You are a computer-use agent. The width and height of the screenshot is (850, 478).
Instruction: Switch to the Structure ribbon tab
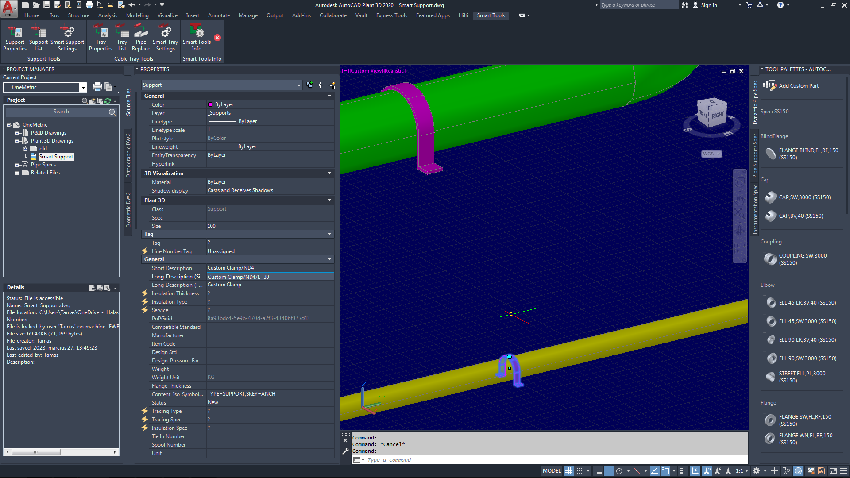click(x=78, y=15)
